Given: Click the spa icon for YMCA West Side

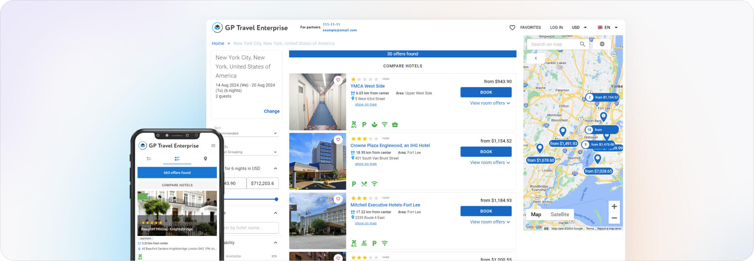Looking at the screenshot, I should tap(374, 125).
